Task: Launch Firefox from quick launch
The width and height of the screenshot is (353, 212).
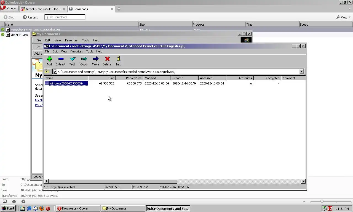Action: pos(42,208)
